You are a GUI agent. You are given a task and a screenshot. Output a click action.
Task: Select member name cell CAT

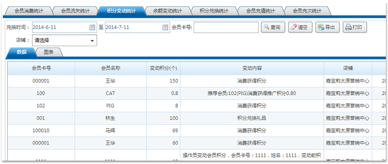[111, 94]
